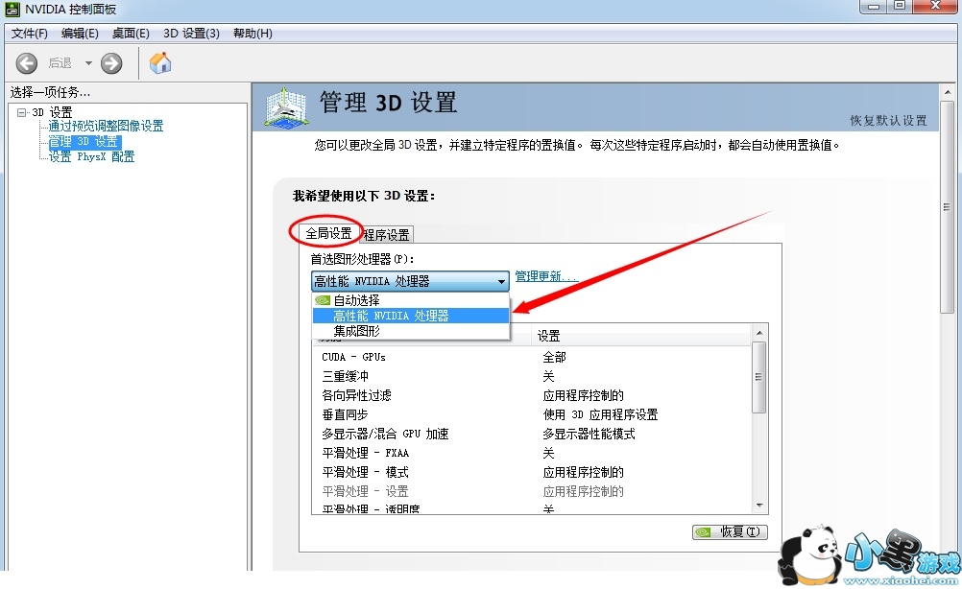Viewport: 962px width, 589px height.
Task: Select 管理 3D 设置 in the tree
Action: [x=84, y=142]
